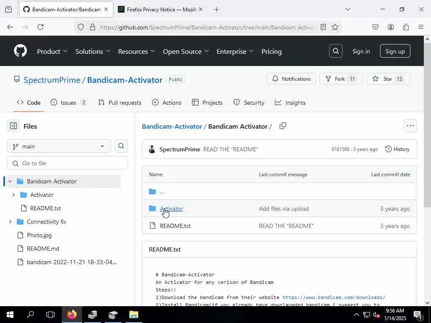Click Firefox back arrow

(x=10, y=27)
